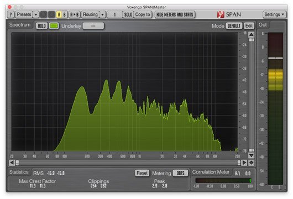
Task: Click the Peak value 2.9
Action: click(x=155, y=186)
